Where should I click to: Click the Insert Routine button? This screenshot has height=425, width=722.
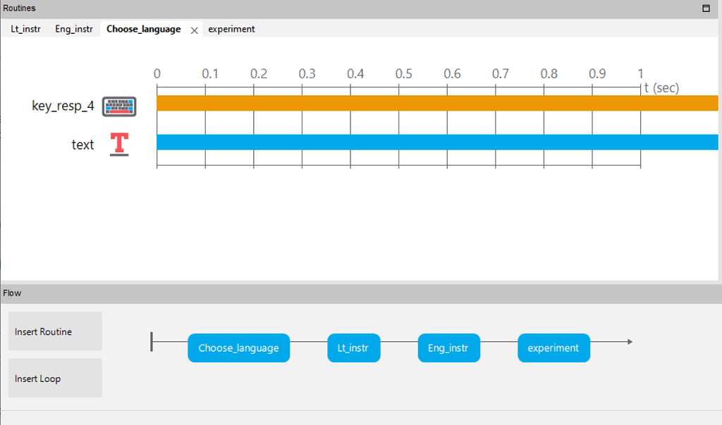(54, 331)
